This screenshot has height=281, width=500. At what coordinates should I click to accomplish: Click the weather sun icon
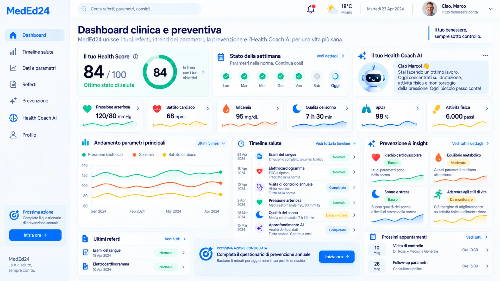[332, 9]
